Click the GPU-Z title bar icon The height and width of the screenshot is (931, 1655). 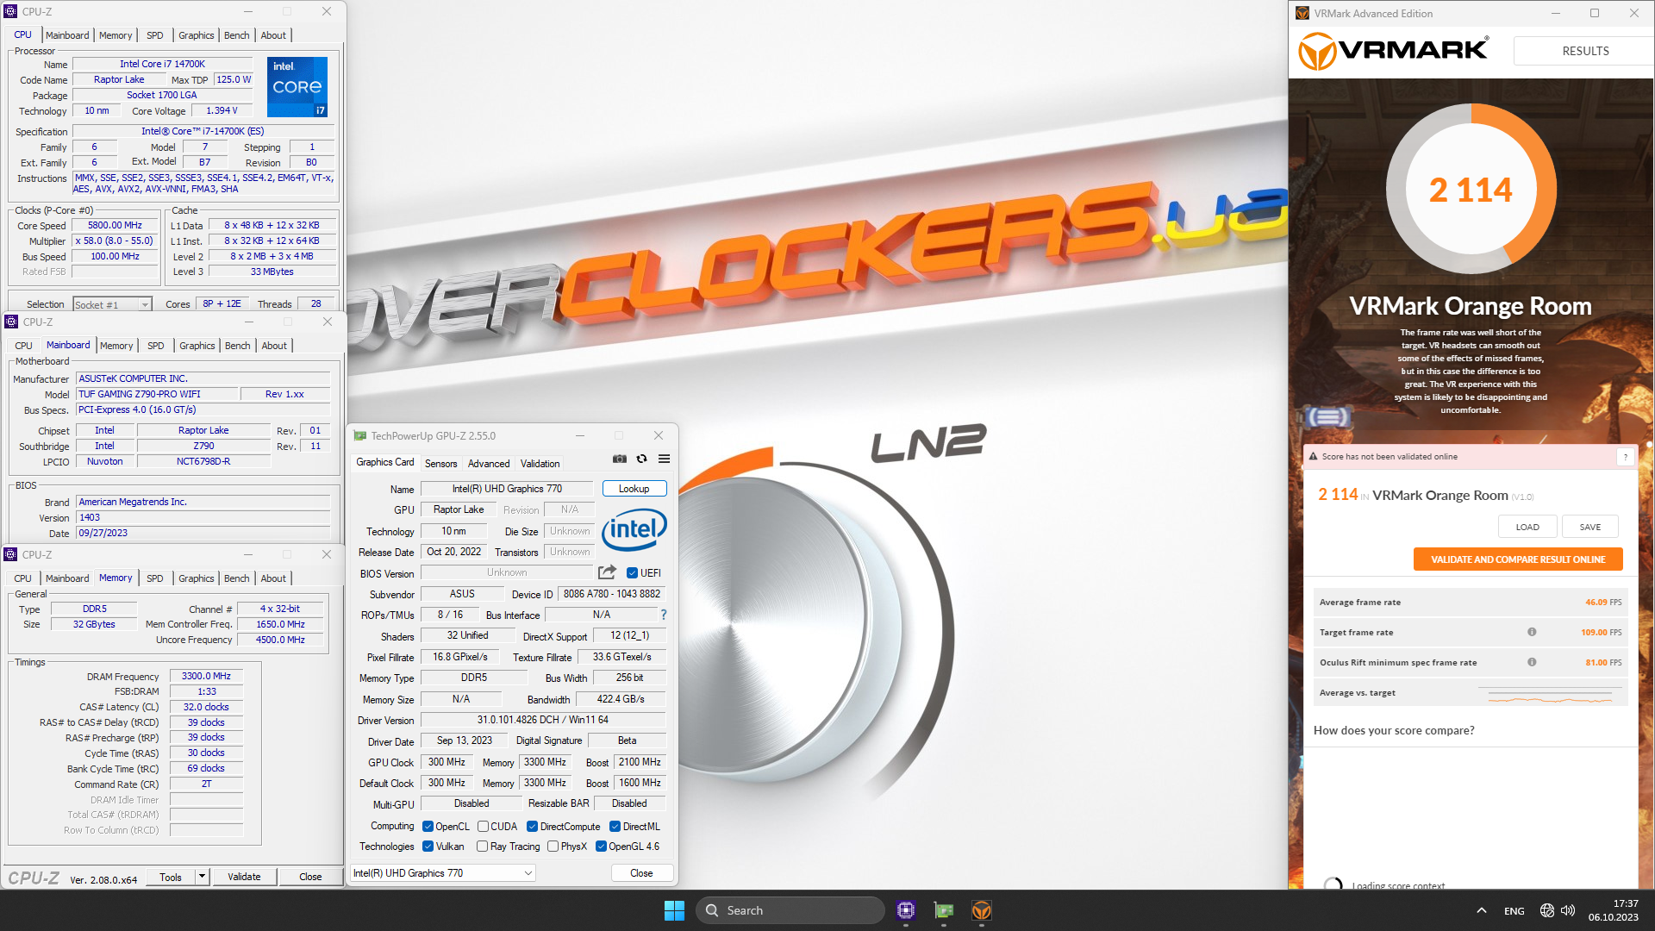pos(360,435)
